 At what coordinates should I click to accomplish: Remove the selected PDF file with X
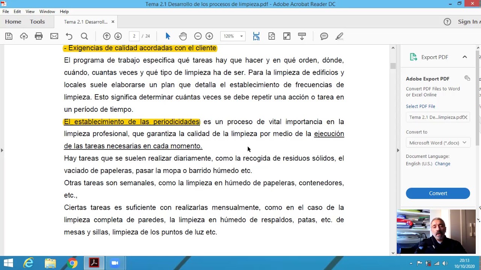pyautogui.click(x=465, y=117)
